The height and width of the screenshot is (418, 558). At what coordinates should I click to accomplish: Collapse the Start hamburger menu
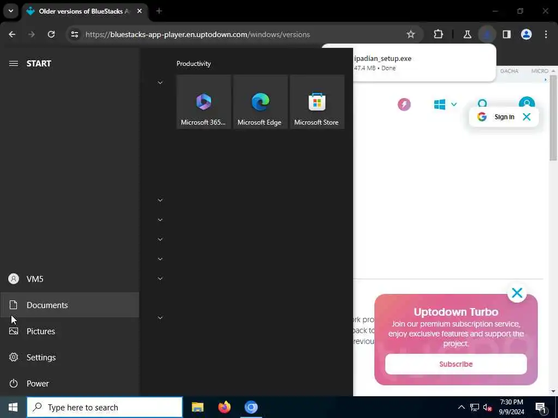click(x=14, y=64)
